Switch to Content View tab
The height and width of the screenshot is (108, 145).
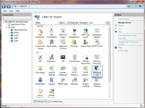(56, 101)
